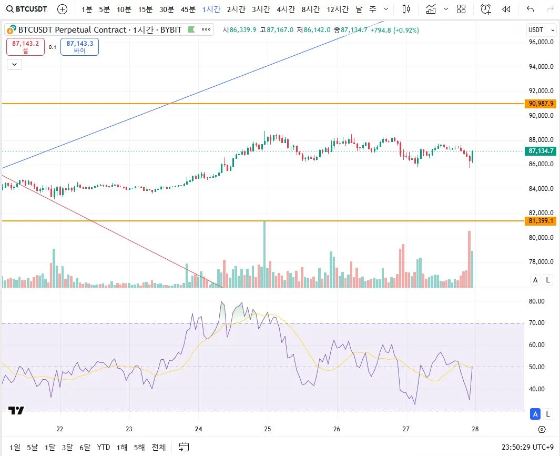Open the layout templates grid icon
The image size is (560, 456).
(461, 9)
